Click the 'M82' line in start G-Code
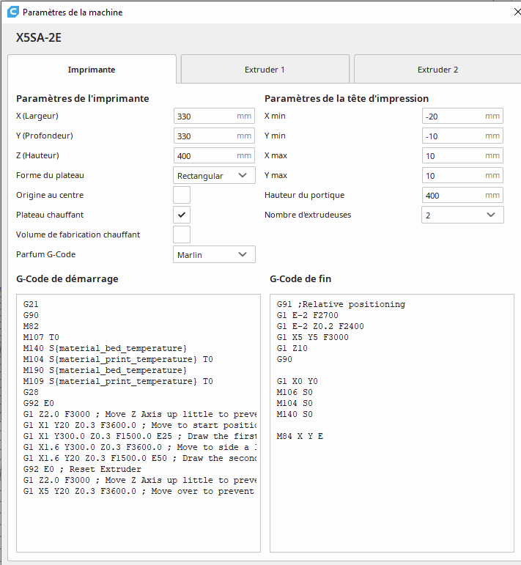Screen dimensions: 521x565 point(31,326)
